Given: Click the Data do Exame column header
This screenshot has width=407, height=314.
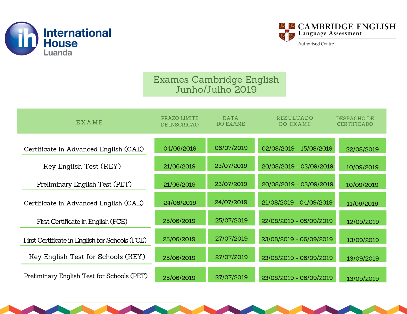Looking at the screenshot, I should pos(231,121).
